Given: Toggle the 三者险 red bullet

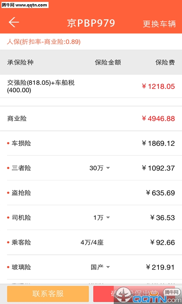Looking at the screenshot, I should point(8,168).
